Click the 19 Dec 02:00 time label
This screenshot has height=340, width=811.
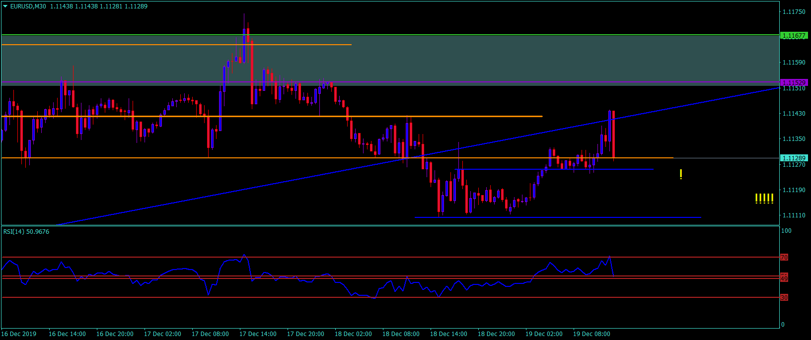(x=544, y=334)
